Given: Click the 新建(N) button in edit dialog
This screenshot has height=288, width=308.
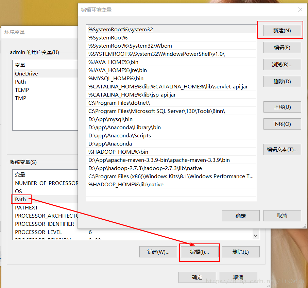Looking at the screenshot, I should point(282,31).
